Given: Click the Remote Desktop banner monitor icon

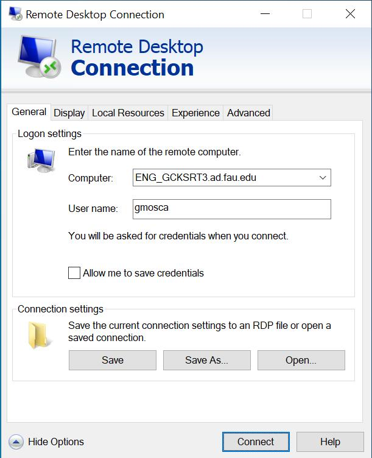Looking at the screenshot, I should click(38, 57).
